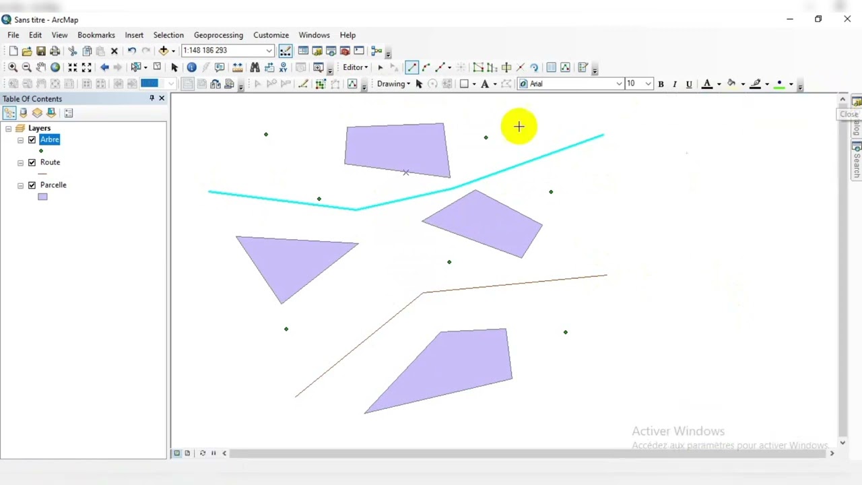
Task: Pin the Table Of Contents panel
Action: (152, 98)
